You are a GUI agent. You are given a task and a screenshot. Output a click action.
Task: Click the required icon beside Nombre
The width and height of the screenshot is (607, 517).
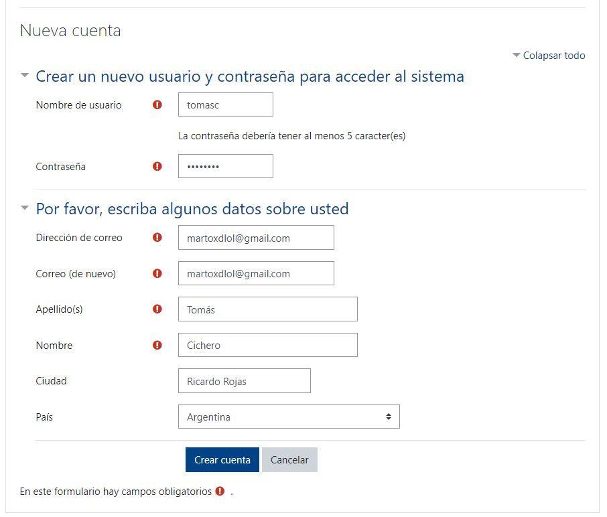click(157, 345)
